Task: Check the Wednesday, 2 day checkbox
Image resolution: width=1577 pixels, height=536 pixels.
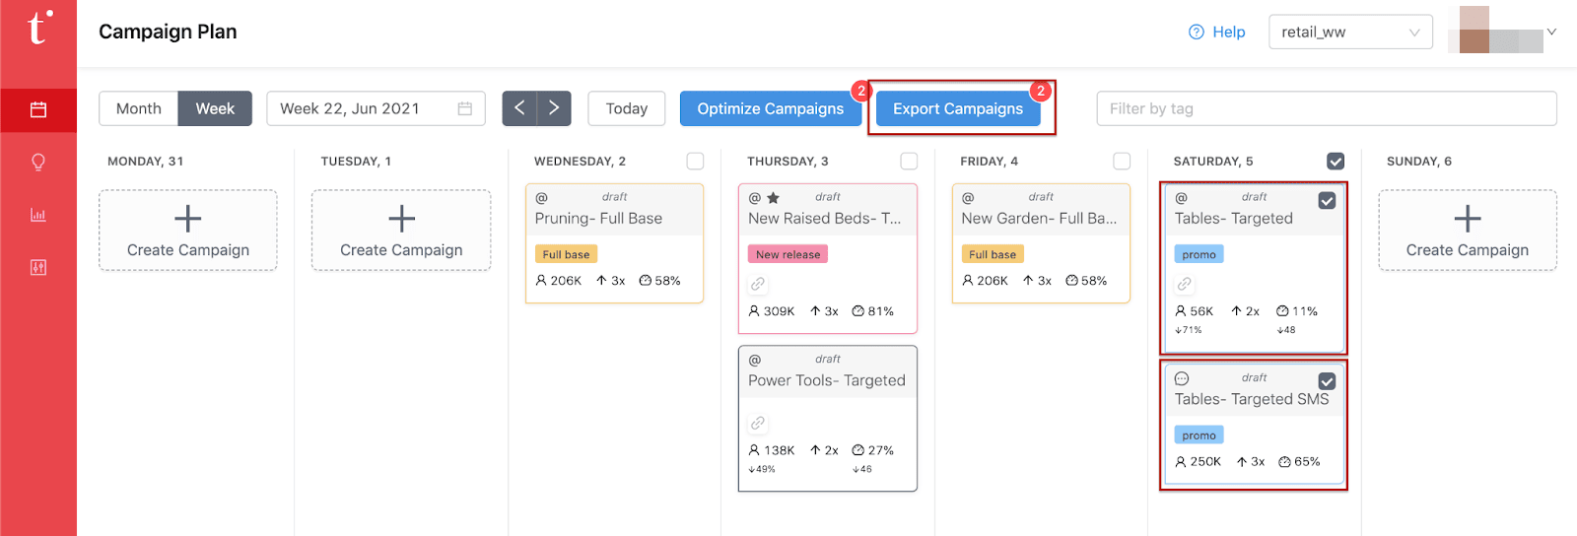Action: [696, 161]
